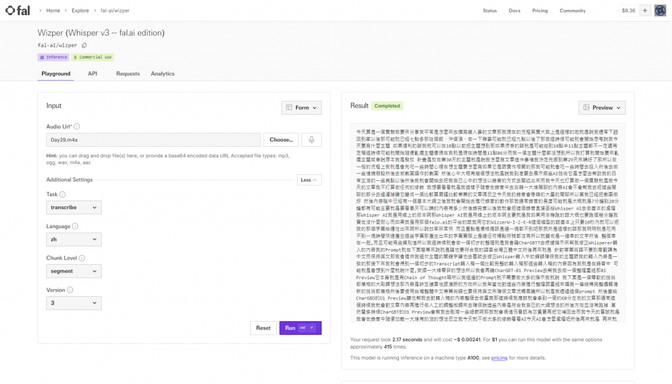Copy the fal-ai/wizper model ID
672x384 pixels.
pos(85,45)
